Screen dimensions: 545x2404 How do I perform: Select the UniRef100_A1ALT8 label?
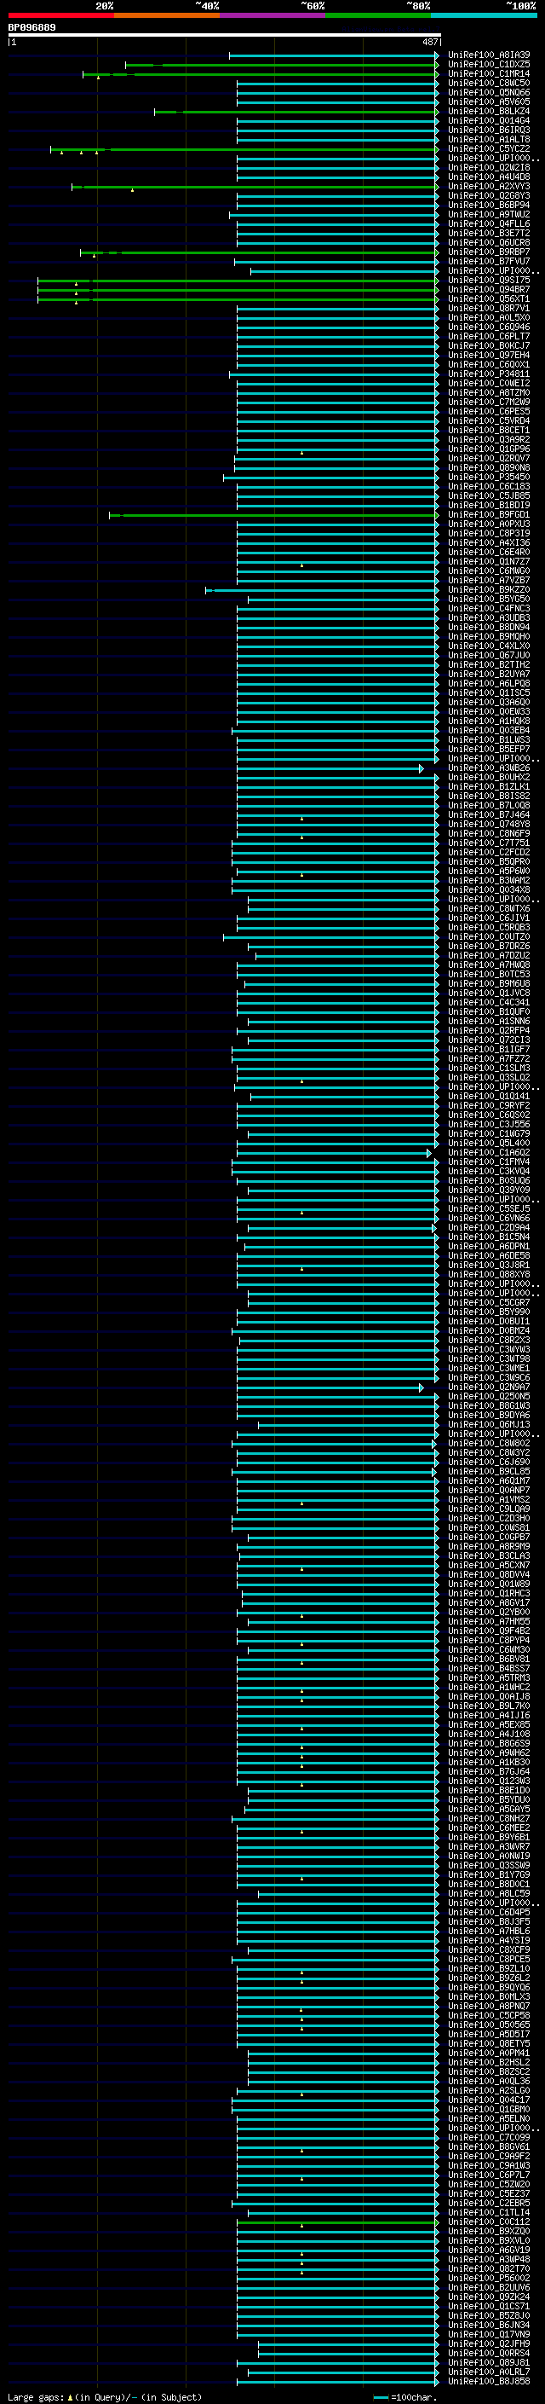pos(488,139)
